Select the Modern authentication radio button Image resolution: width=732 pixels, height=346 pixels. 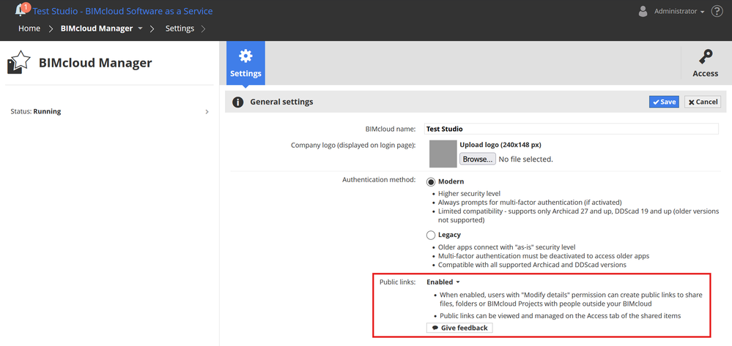click(x=431, y=182)
